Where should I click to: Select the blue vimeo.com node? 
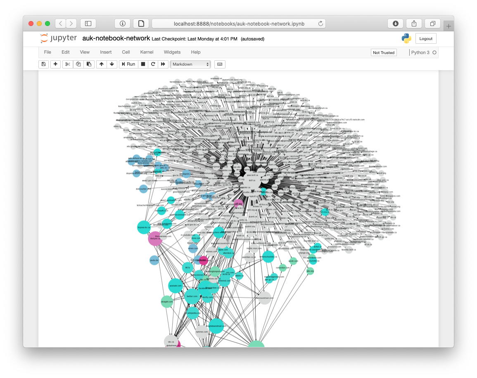click(x=193, y=248)
